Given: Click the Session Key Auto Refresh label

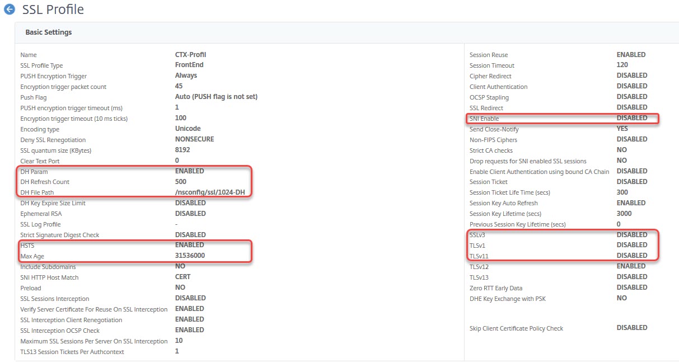Looking at the screenshot, I should (x=504, y=204).
